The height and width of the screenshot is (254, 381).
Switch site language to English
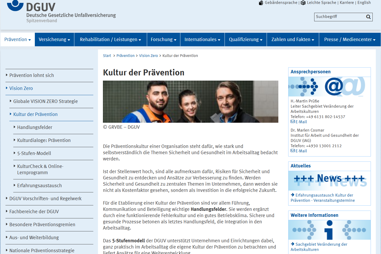tap(364, 3)
